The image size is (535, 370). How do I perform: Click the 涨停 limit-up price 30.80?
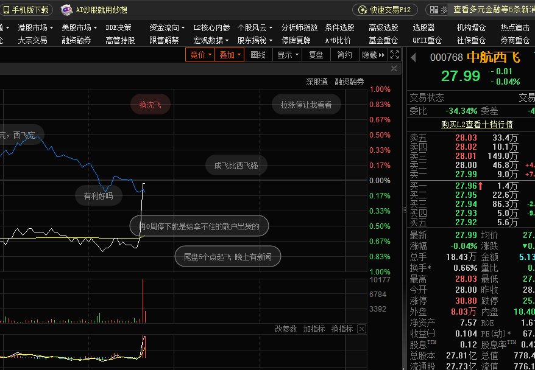[466, 301]
